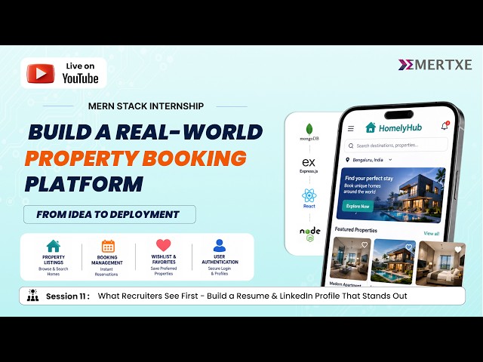The image size is (483, 362).
Task: Click the Live on YouTube badge text
Action: (80, 73)
